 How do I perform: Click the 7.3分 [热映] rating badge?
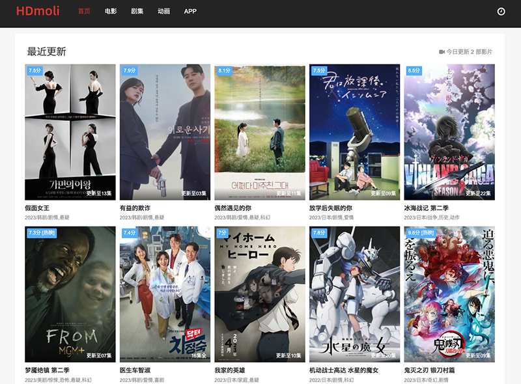(x=42, y=232)
